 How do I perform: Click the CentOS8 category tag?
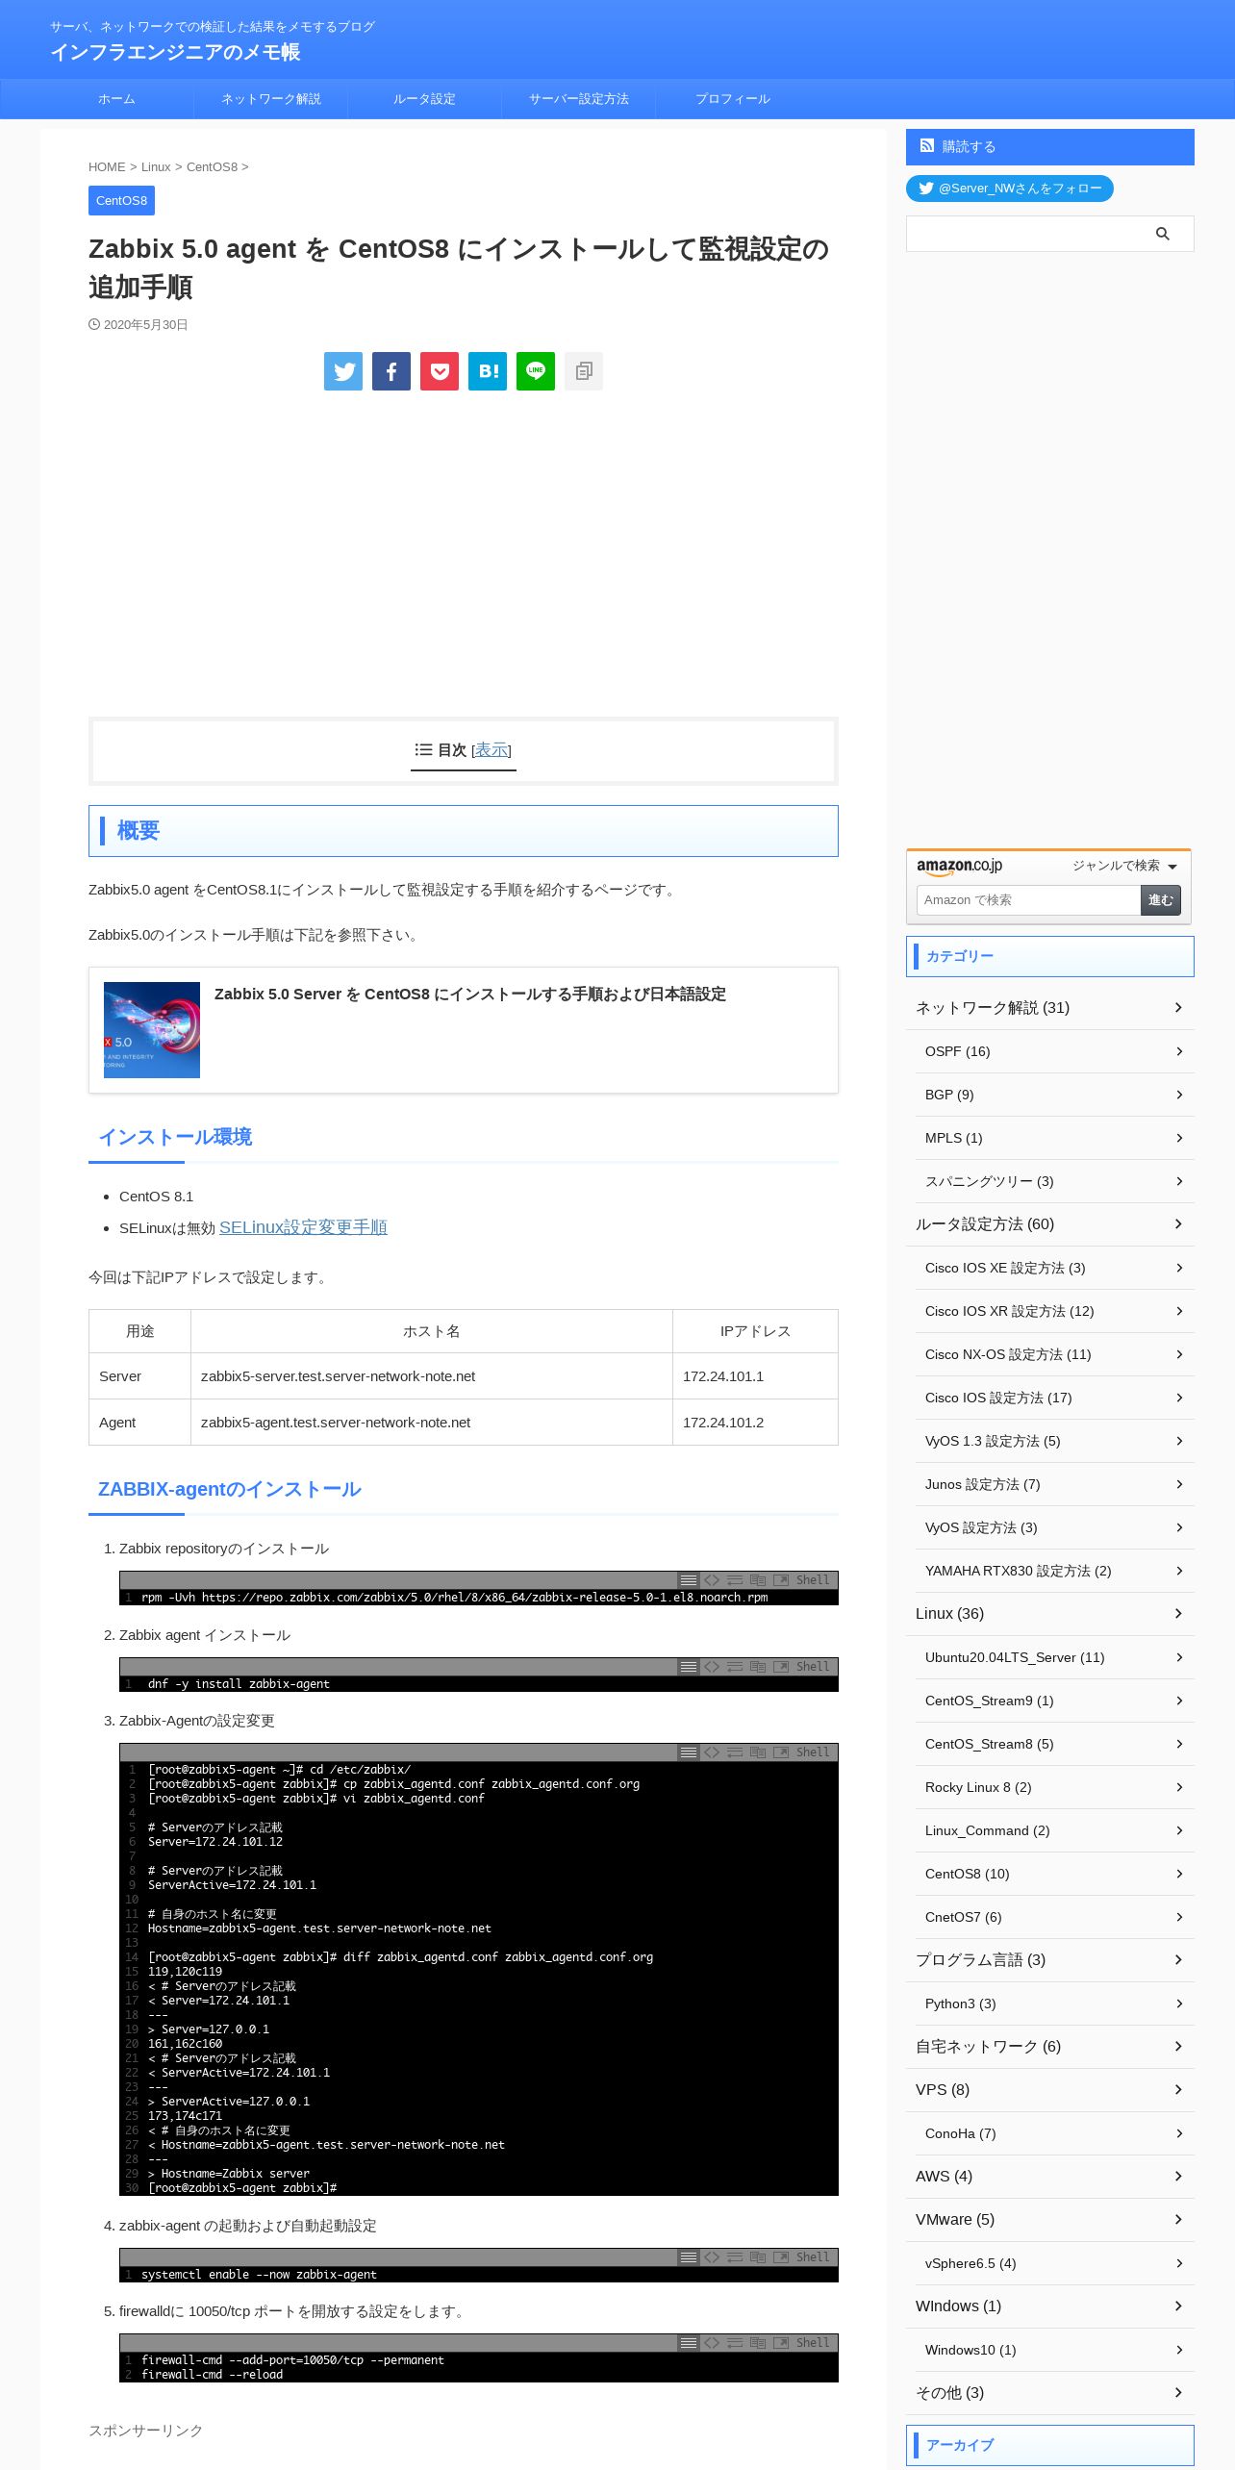121,201
